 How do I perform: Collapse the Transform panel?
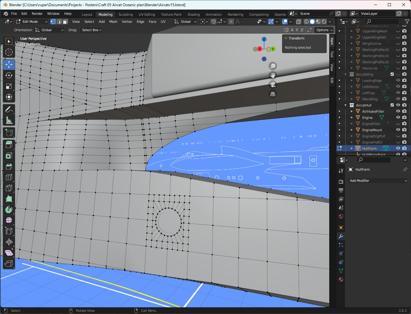point(286,38)
